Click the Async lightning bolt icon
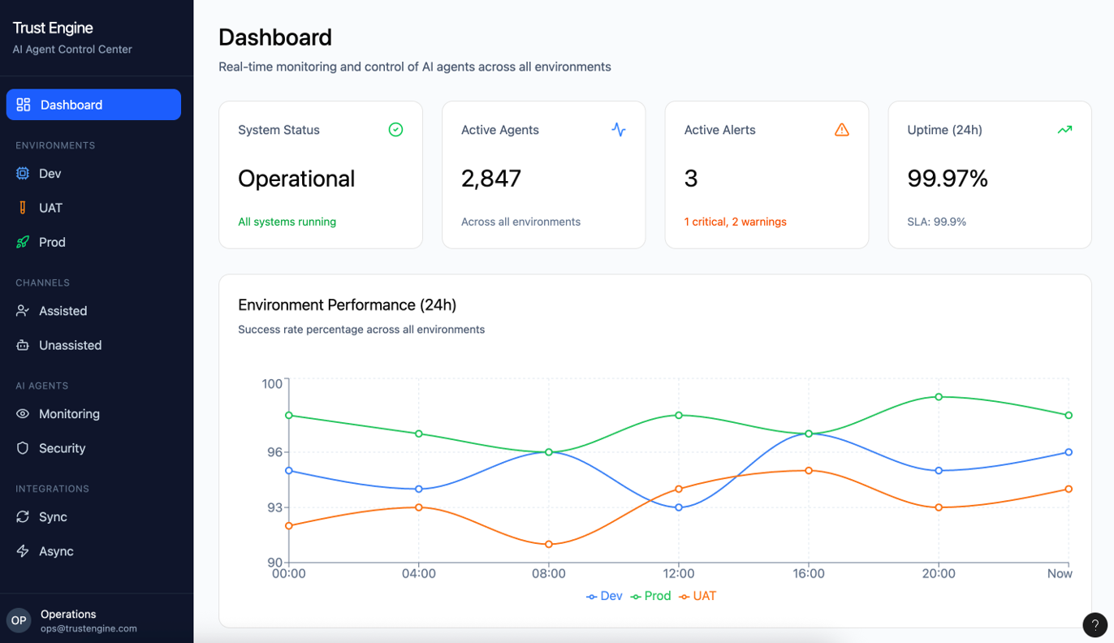 23,551
